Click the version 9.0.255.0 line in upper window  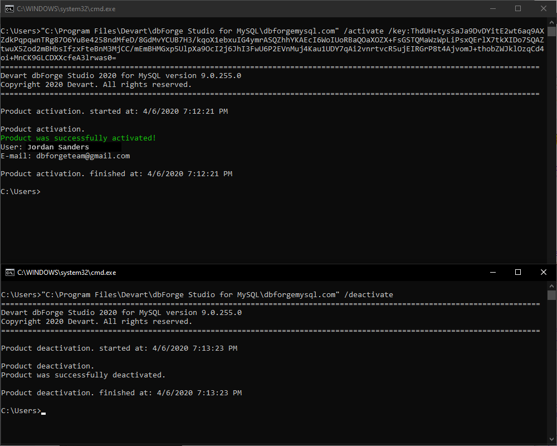coord(121,75)
